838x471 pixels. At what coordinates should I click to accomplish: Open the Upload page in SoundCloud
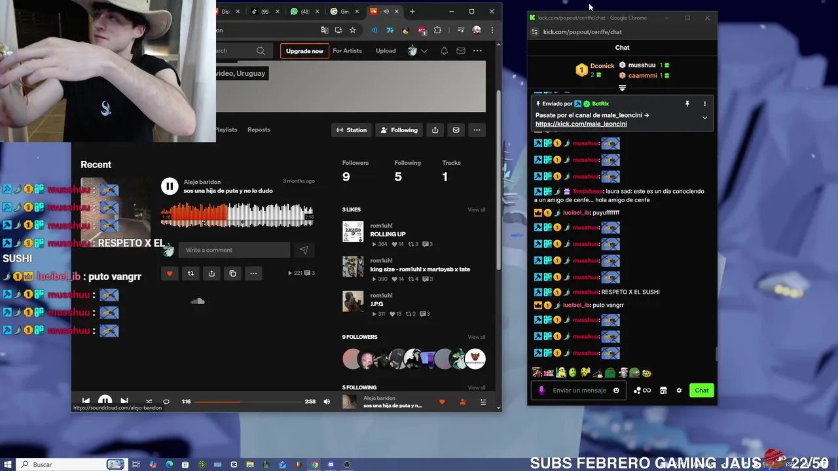[386, 51]
